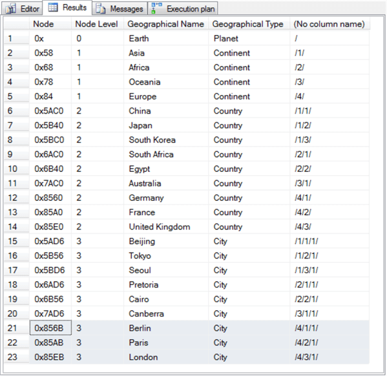This screenshot has height=376, width=387.
Task: Click the Asia cell
Action: tap(166, 53)
